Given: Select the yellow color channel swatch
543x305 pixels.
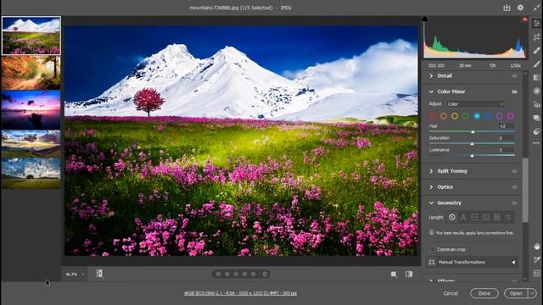Looking at the screenshot, I should [x=455, y=116].
